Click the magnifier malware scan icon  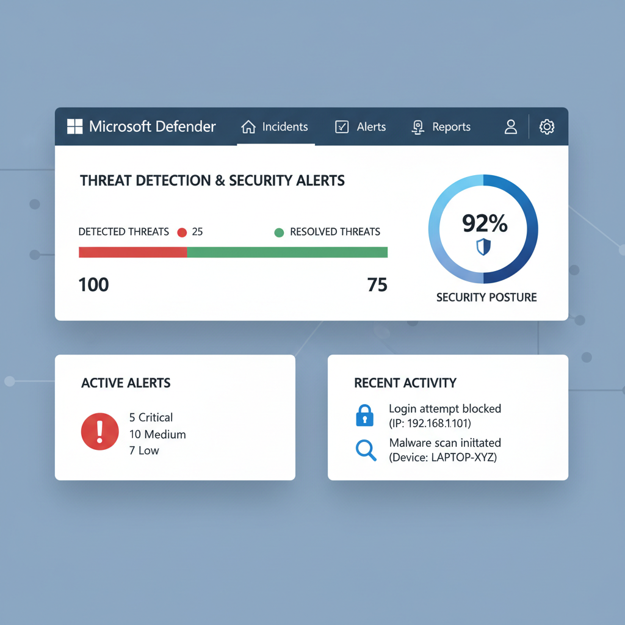click(x=366, y=450)
